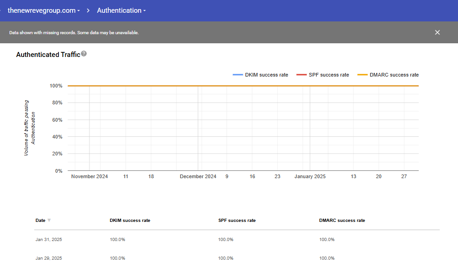Image resolution: width=458 pixels, height=267 pixels.
Task: Click the 0% y-axis label
Action: pyautogui.click(x=59, y=171)
